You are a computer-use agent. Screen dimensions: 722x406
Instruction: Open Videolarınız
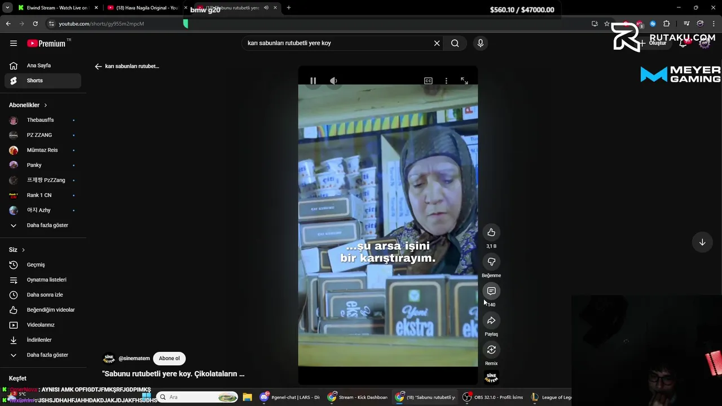pos(43,325)
